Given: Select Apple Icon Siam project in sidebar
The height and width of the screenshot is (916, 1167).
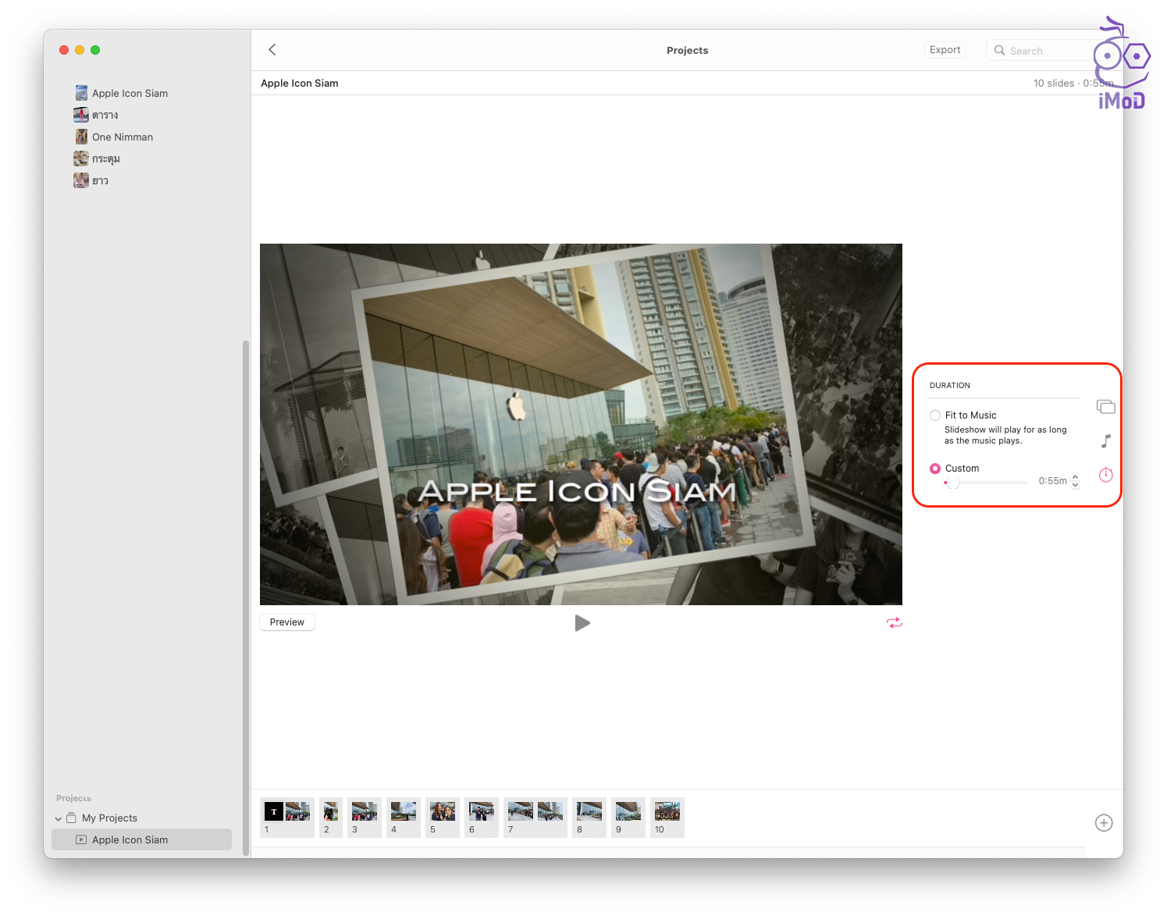Looking at the screenshot, I should click(130, 839).
